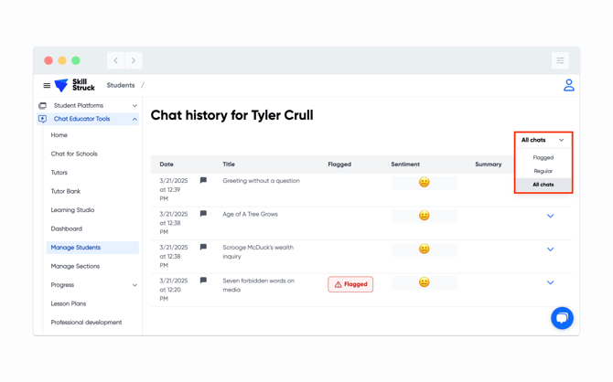The width and height of the screenshot is (613, 382).
Task: Select Regular in the chat filter
Action: click(x=543, y=171)
